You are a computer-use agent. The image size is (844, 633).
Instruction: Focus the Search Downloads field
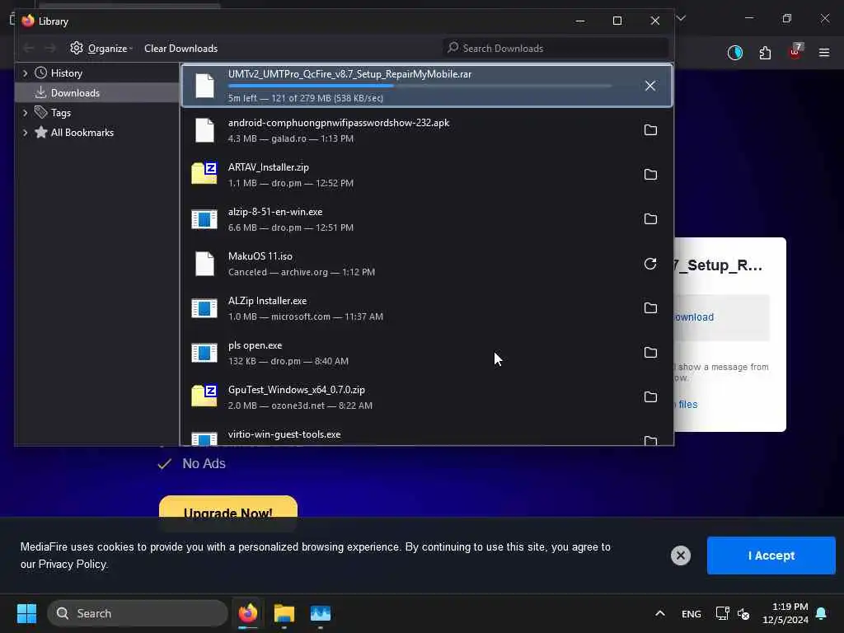[x=556, y=49]
